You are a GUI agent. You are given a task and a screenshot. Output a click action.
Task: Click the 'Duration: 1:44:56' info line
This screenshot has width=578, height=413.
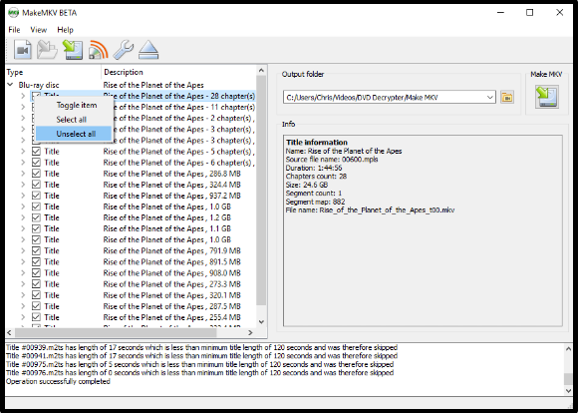point(314,168)
